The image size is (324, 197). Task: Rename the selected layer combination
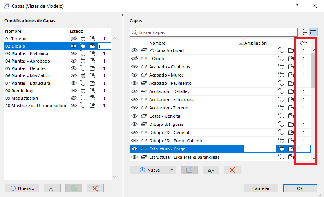click(x=52, y=188)
